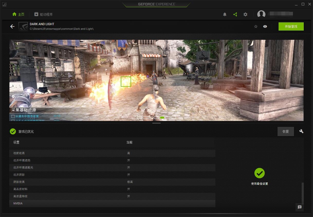Screen dimensions: 313x217
Task: Mark Dark and Light as favorite with star
Action: pyautogui.click(x=256, y=26)
